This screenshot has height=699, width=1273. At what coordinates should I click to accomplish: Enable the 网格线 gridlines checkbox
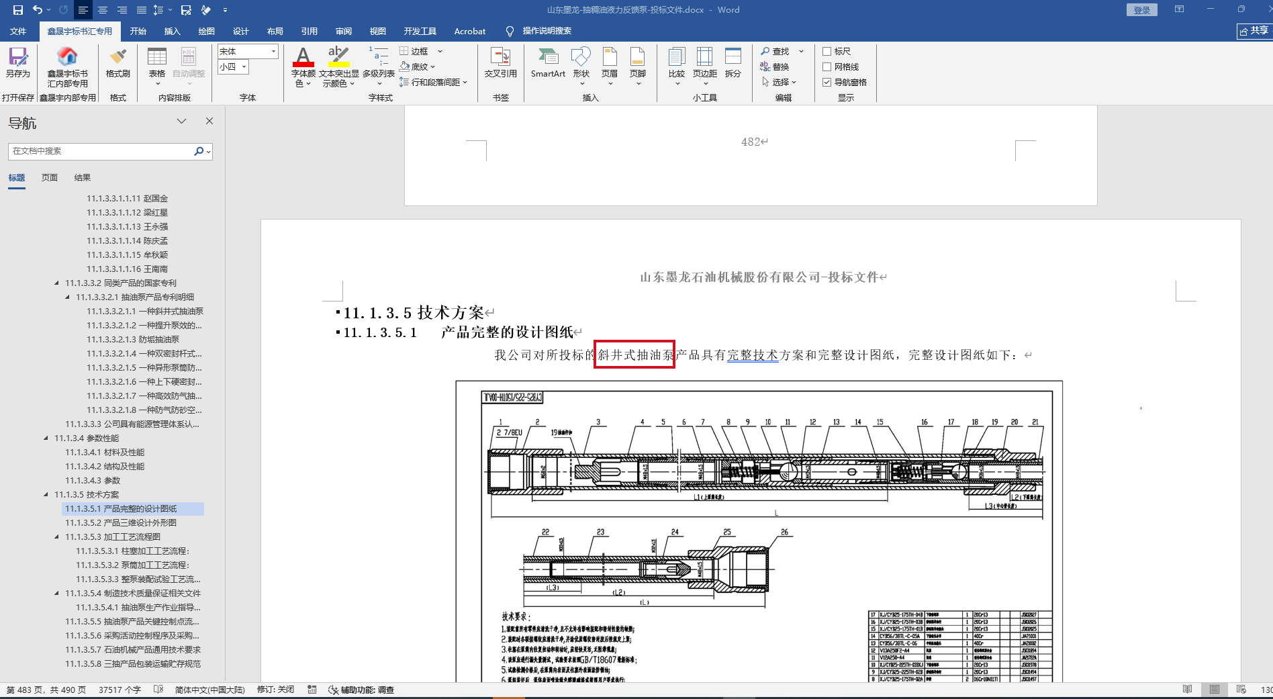coord(827,66)
